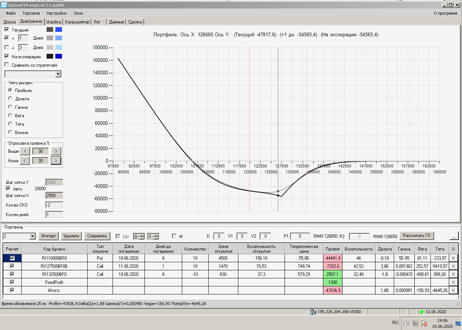Select the Прибыль radio button

pyautogui.click(x=10, y=90)
